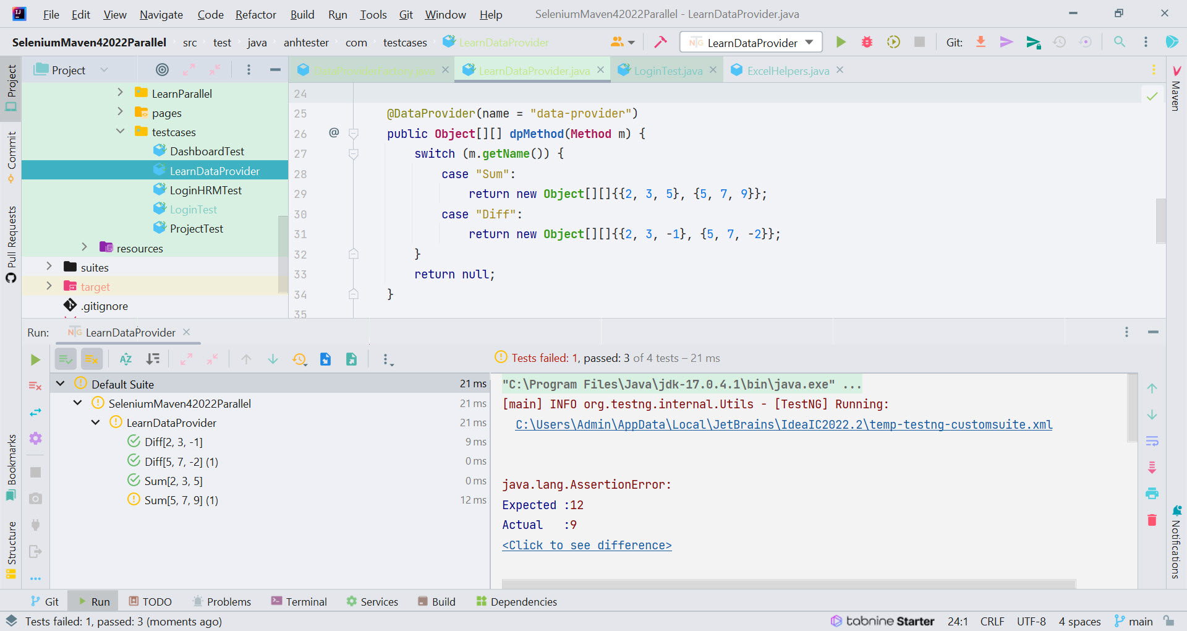Open the Structure side tool window
The height and width of the screenshot is (631, 1187).
tap(11, 550)
